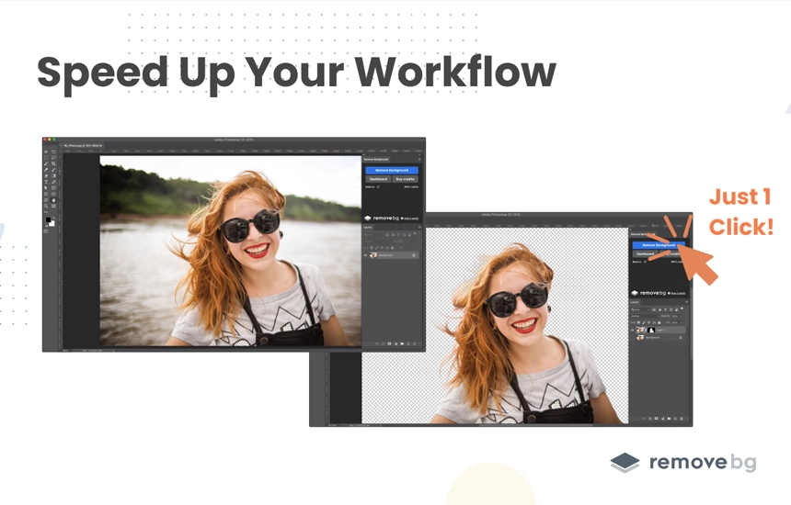Select the Brush tool in left window toolbar

(x=53, y=170)
